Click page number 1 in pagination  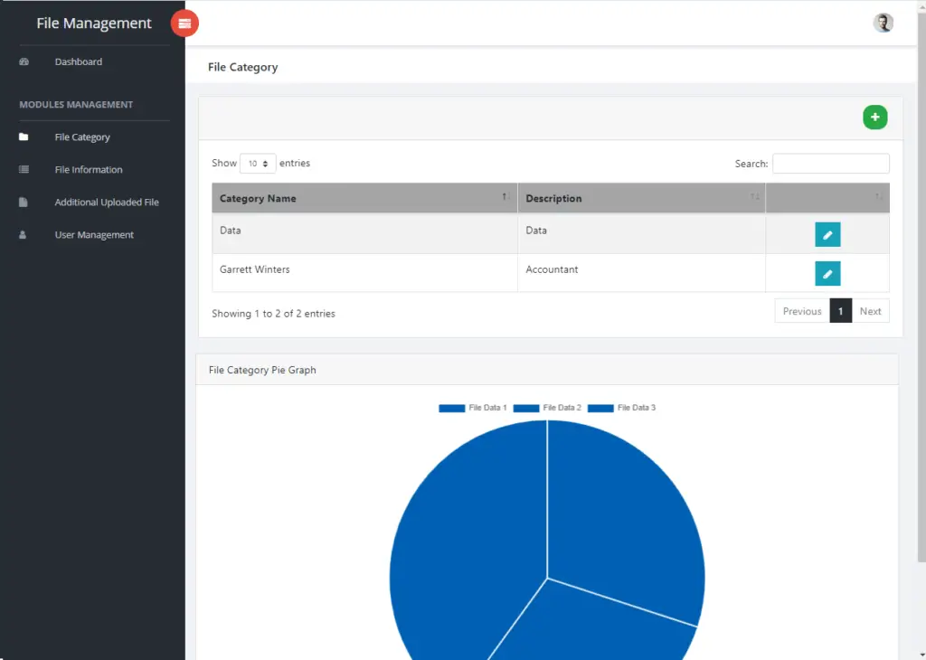[x=840, y=310]
